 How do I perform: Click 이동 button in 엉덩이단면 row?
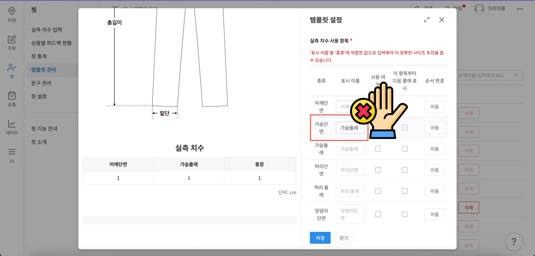pyautogui.click(x=435, y=214)
